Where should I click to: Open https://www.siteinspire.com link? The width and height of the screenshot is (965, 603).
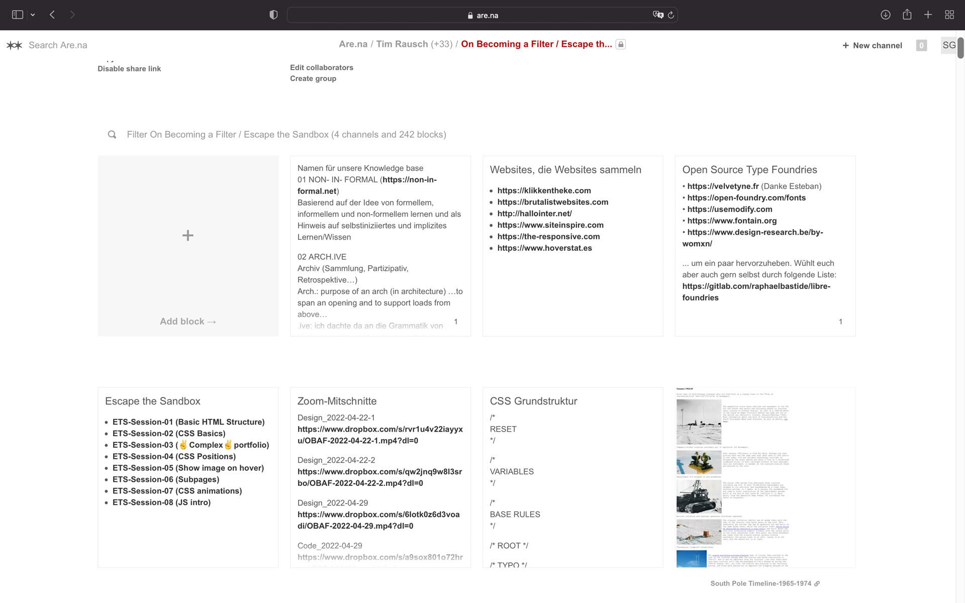(x=550, y=225)
